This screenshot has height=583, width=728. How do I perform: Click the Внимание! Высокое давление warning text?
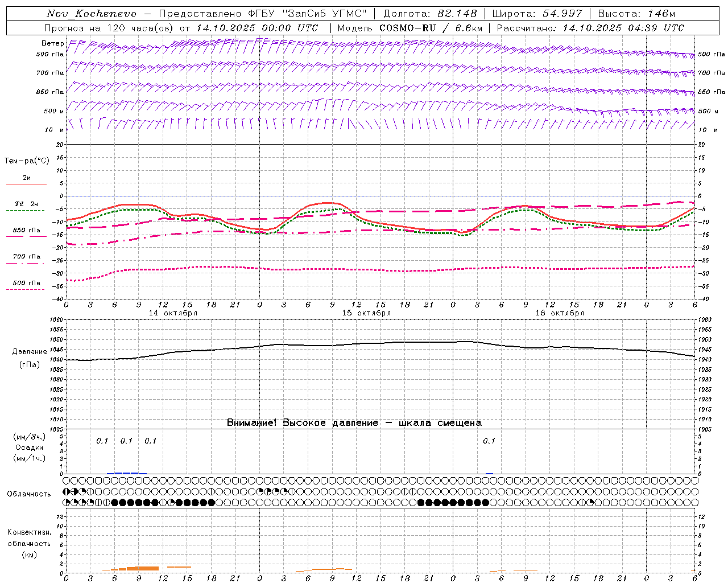coord(354,423)
